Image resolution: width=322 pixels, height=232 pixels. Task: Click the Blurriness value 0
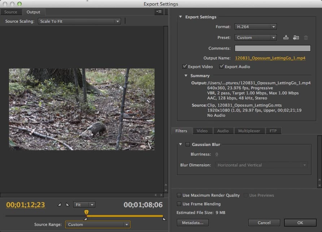click(217, 154)
